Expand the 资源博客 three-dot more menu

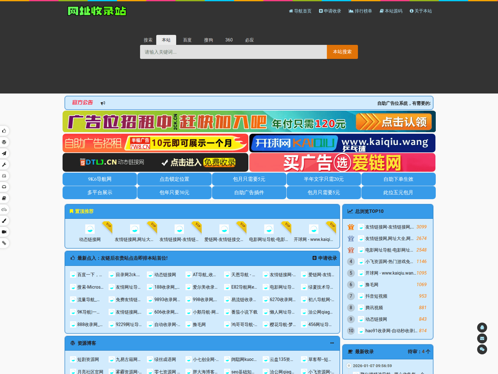pyautogui.click(x=332, y=343)
